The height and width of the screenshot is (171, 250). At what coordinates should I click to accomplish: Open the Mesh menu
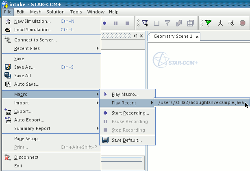pos(36,12)
